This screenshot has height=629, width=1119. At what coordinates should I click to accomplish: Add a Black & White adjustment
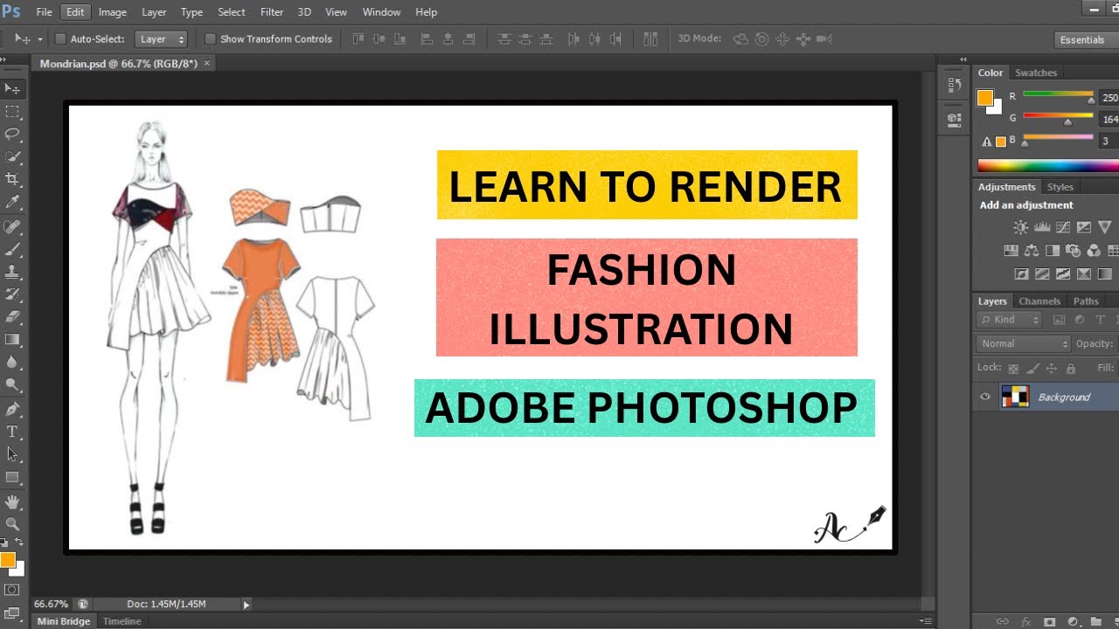1053,251
